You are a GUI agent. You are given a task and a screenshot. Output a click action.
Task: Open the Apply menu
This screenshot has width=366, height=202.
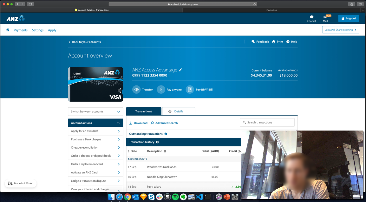pyautogui.click(x=52, y=30)
